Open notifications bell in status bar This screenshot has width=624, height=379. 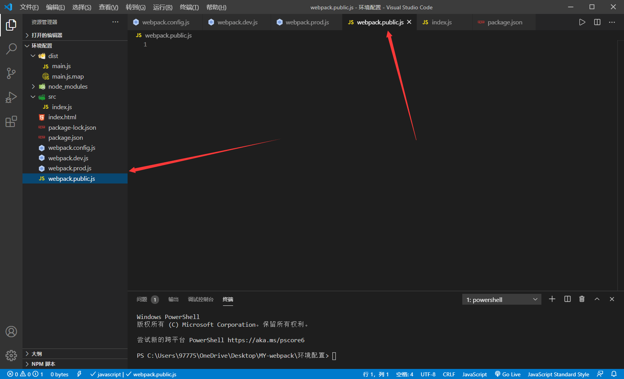pyautogui.click(x=614, y=374)
